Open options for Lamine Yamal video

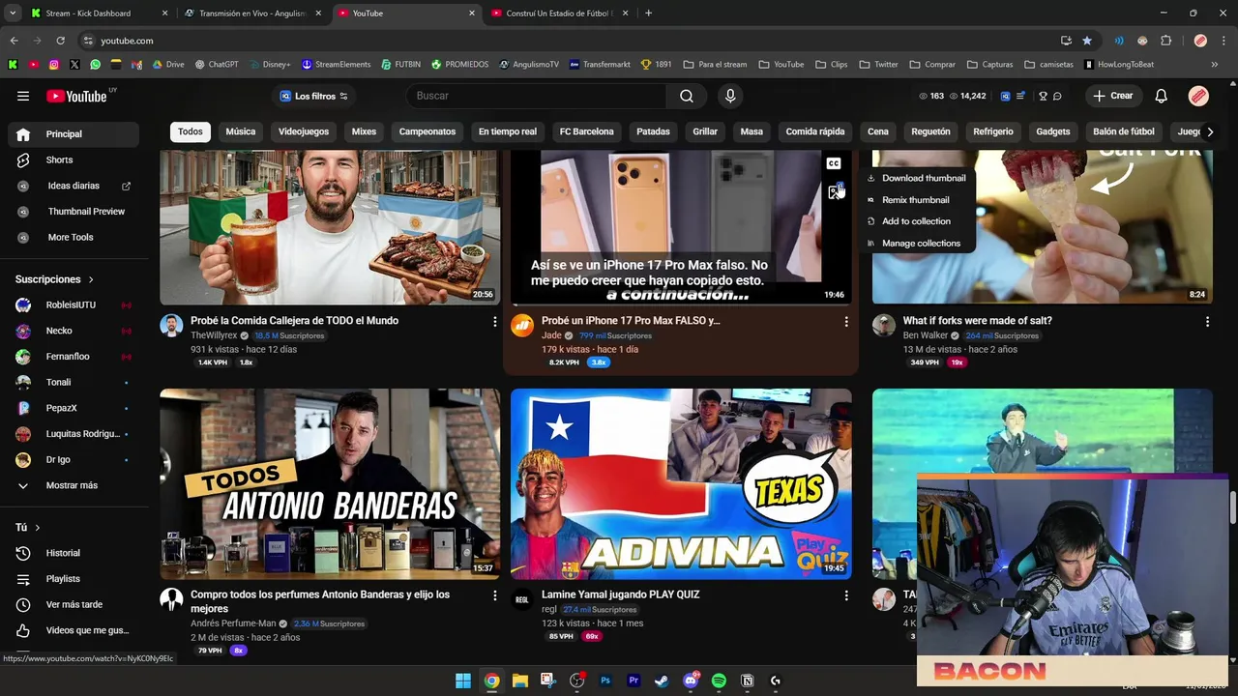point(846,595)
